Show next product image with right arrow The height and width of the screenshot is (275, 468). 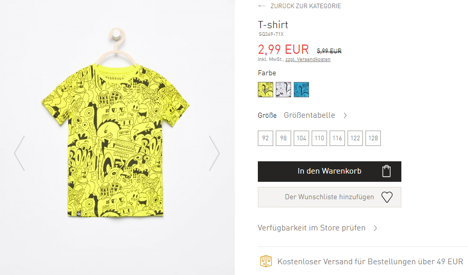click(214, 153)
